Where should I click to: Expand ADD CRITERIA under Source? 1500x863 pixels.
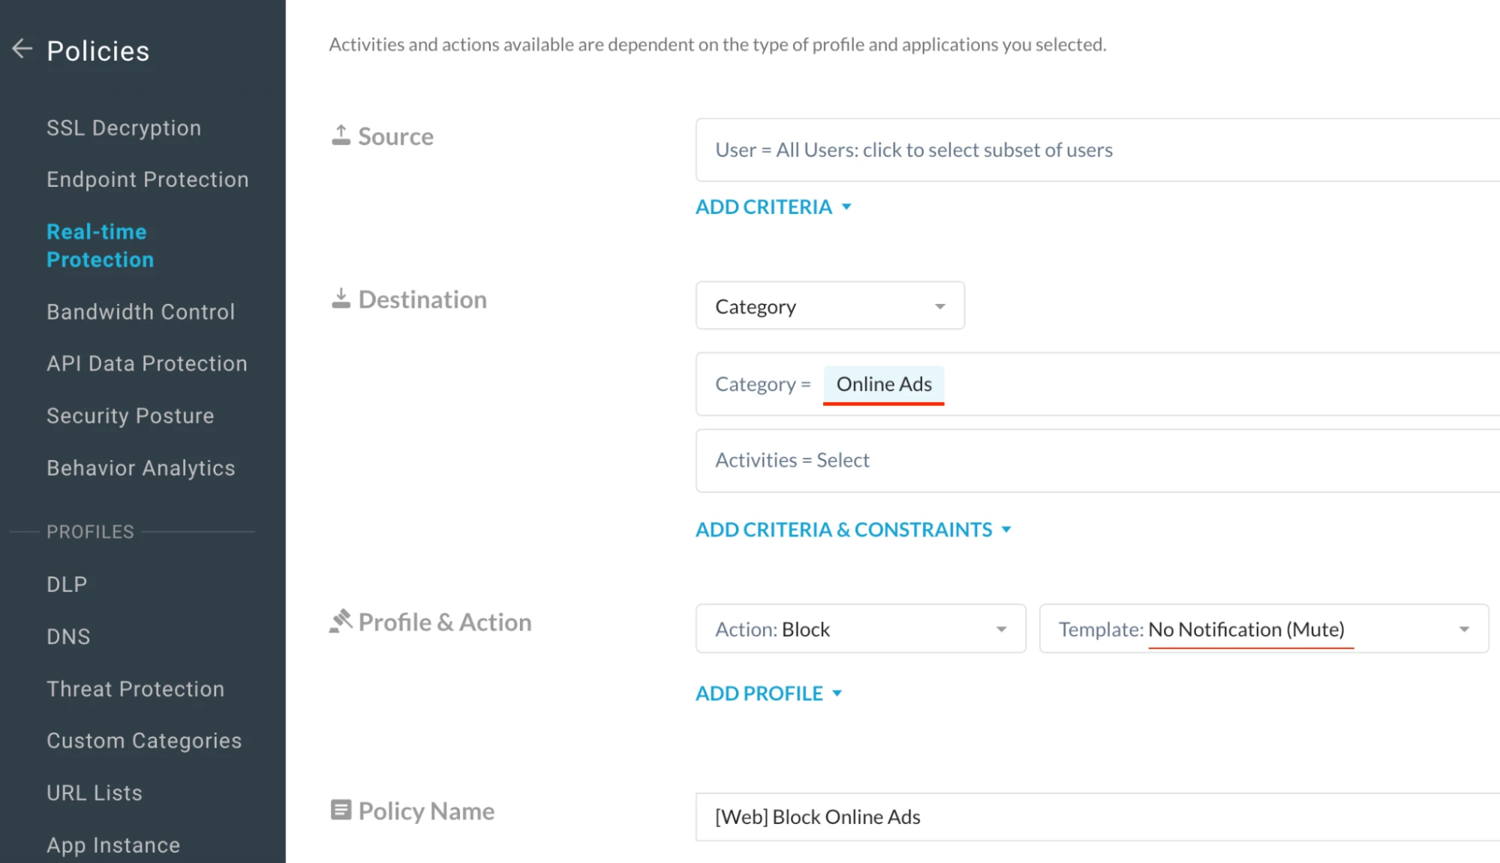click(772, 207)
